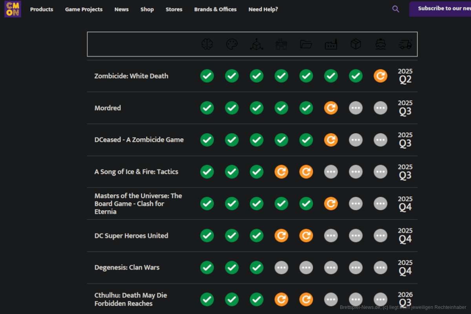The height and width of the screenshot is (314, 471).
Task: Expand the Brands & Offices menu
Action: pos(215,9)
